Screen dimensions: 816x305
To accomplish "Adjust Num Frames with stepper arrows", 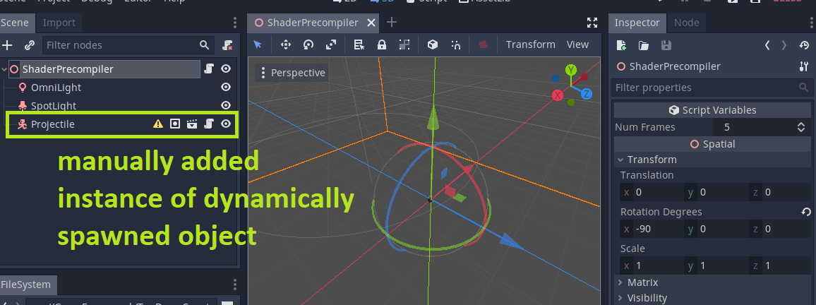I will point(801,127).
